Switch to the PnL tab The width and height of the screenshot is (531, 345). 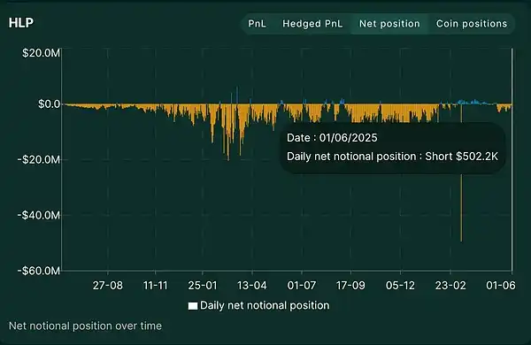[x=257, y=24]
